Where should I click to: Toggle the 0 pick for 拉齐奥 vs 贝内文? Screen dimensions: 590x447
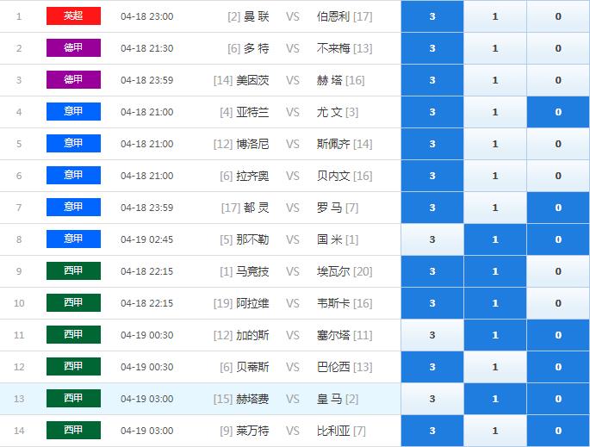point(558,176)
